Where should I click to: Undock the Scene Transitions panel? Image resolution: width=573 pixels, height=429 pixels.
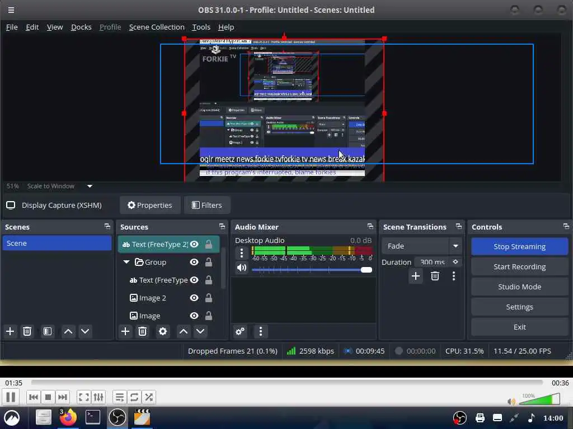(x=459, y=227)
